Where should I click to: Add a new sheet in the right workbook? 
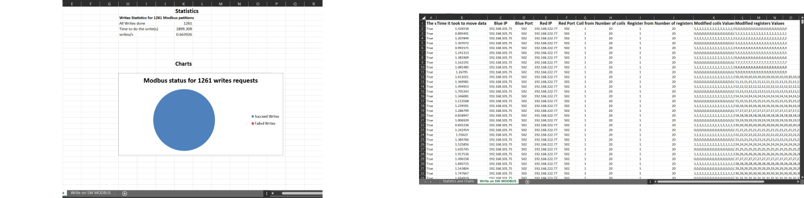[527, 181]
